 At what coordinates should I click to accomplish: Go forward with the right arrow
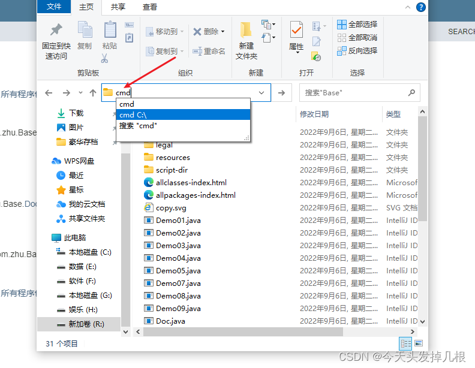[67, 93]
